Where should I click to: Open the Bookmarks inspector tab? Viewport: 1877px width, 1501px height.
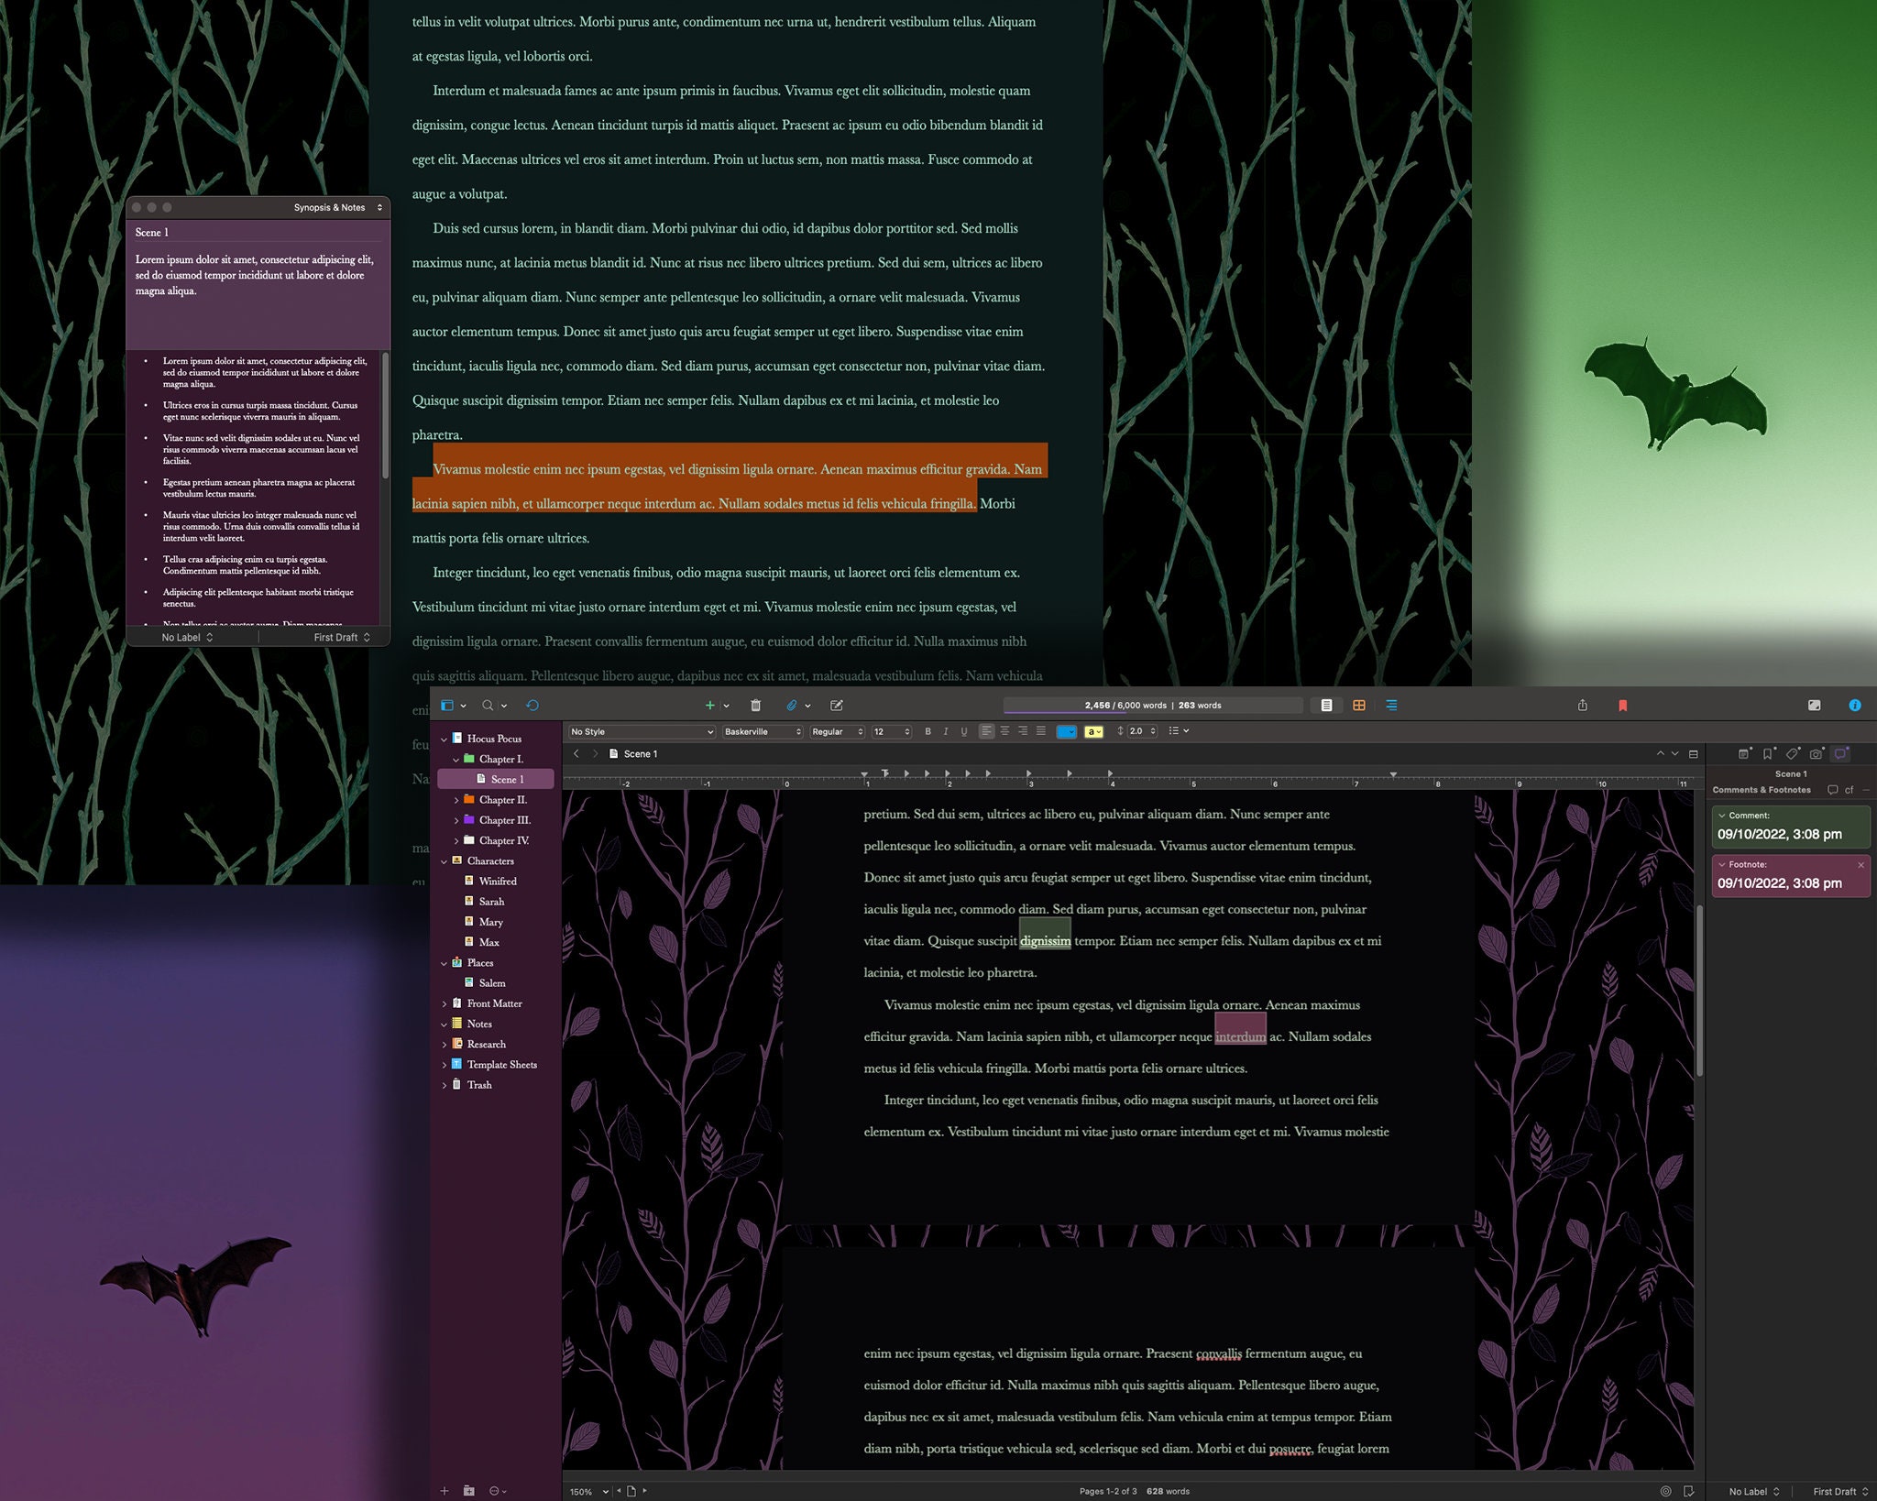[1767, 753]
